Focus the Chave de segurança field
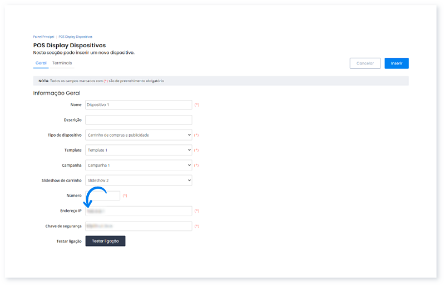This screenshot has height=286, width=445. tap(139, 226)
